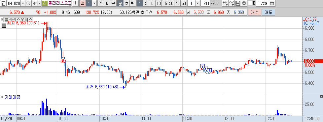Click the 211 candle count input field
The width and height of the screenshot is (323, 122).
[x=205, y=3]
